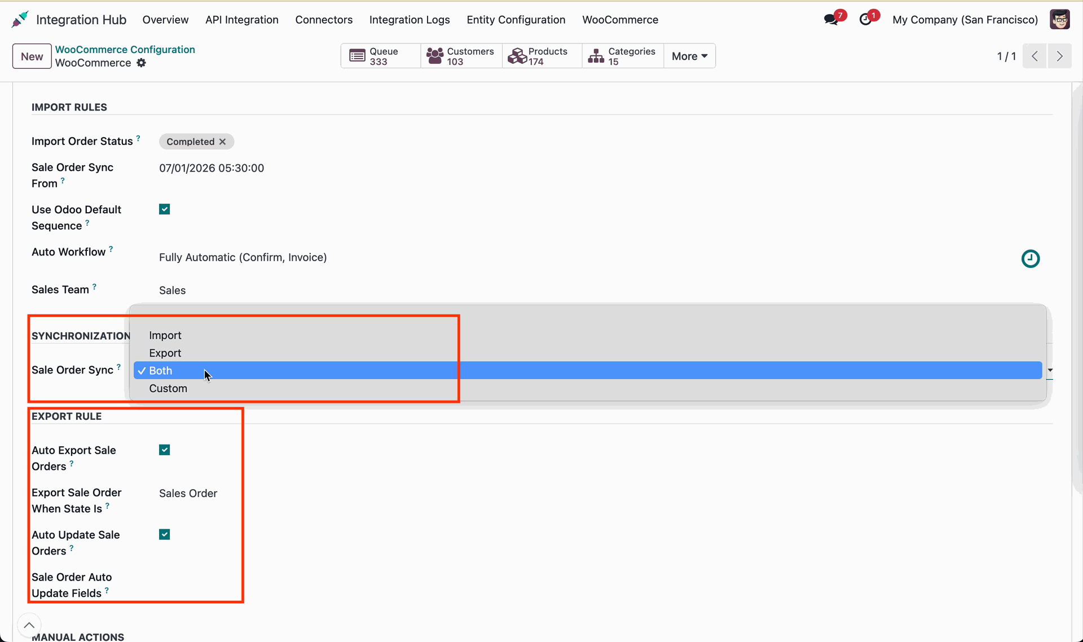1083x642 pixels.
Task: Select Custom in the sync dropdown
Action: pos(587,388)
